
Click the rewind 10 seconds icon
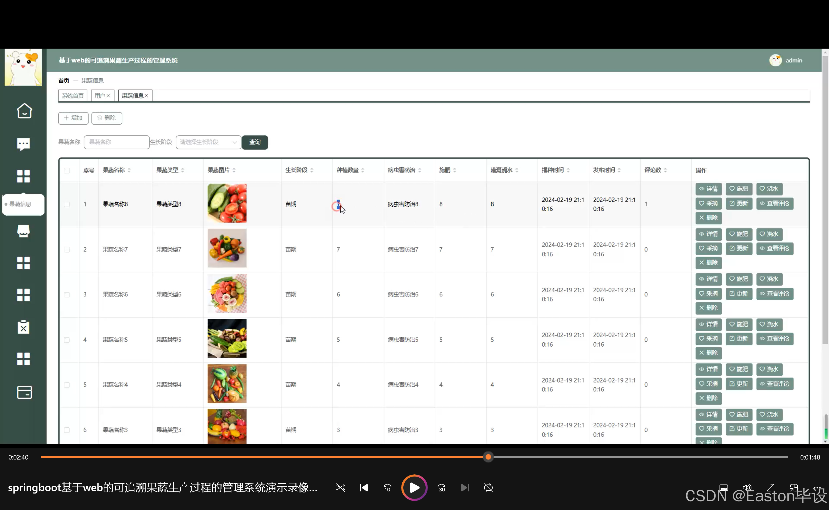click(387, 488)
